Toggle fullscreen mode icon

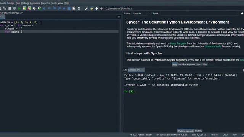pyautogui.click(x=79, y=8)
